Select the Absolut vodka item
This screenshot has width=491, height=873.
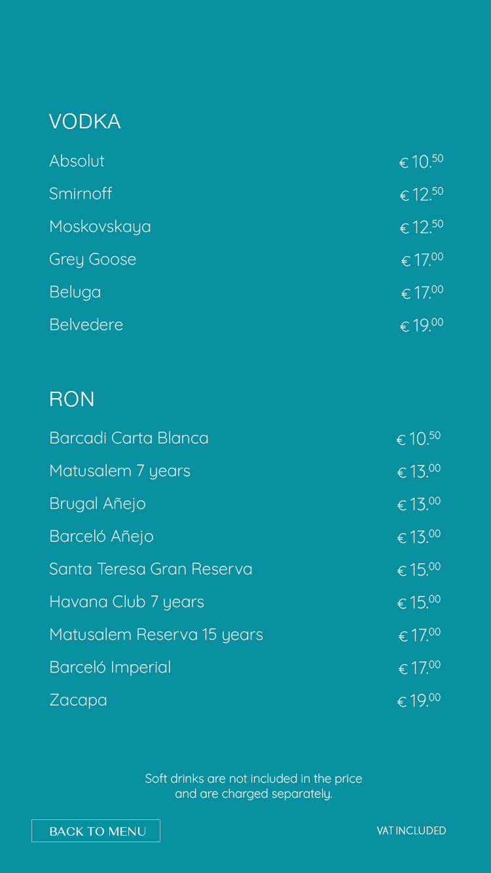point(246,161)
